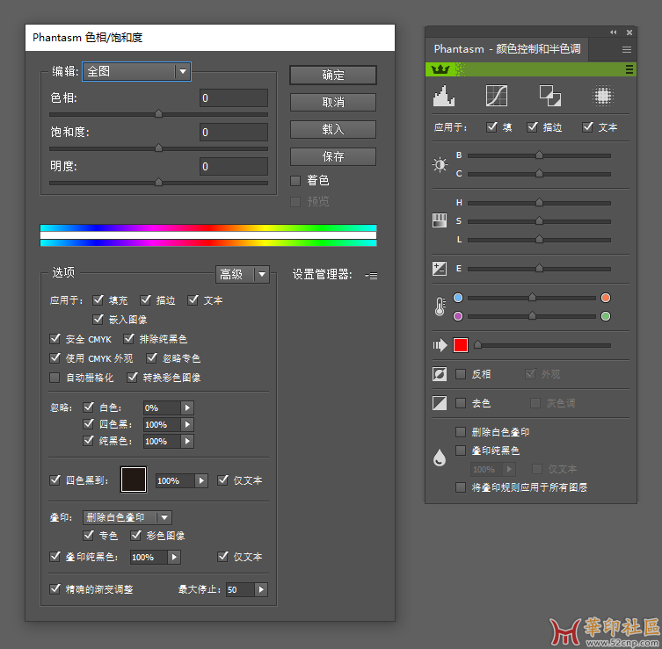Click the overlapping squares icon in Phantasm panel
The image size is (662, 649).
click(550, 96)
